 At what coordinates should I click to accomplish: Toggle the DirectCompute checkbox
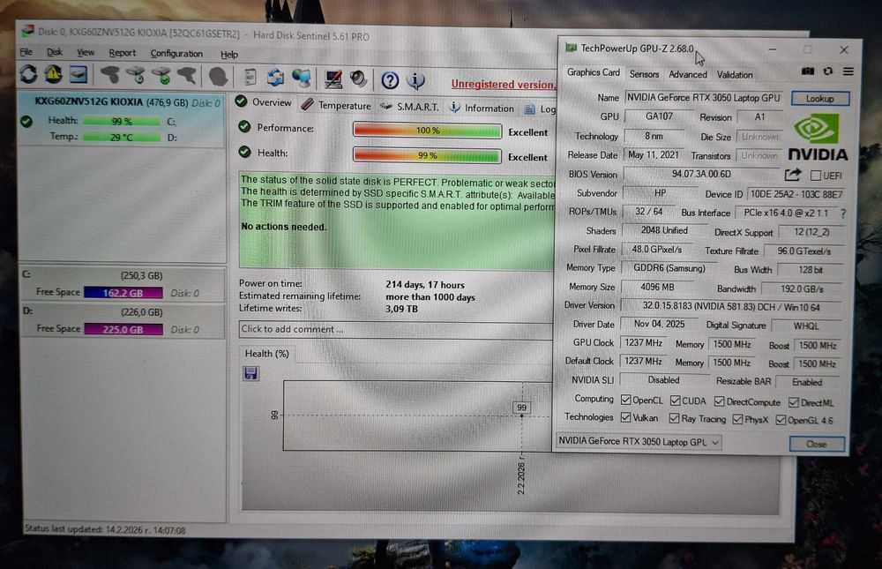click(x=719, y=401)
